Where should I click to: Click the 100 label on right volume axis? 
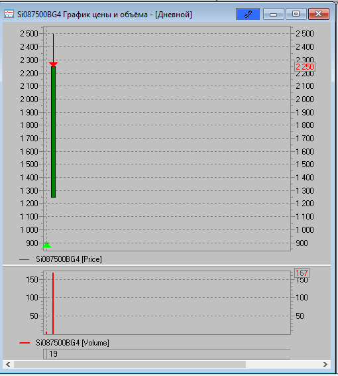coord(302,297)
